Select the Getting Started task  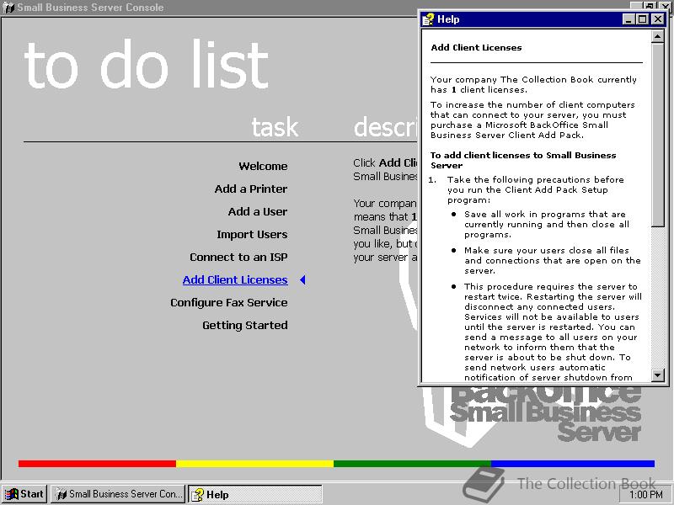[x=245, y=326]
